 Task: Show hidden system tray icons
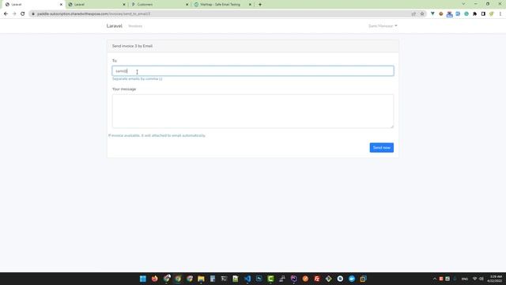pos(434,279)
